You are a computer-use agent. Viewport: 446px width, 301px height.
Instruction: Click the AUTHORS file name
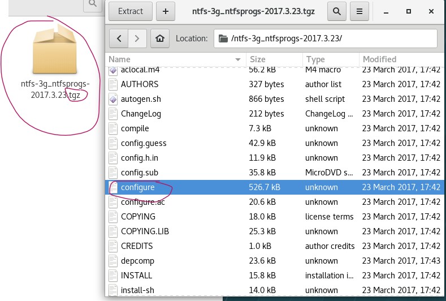(140, 84)
